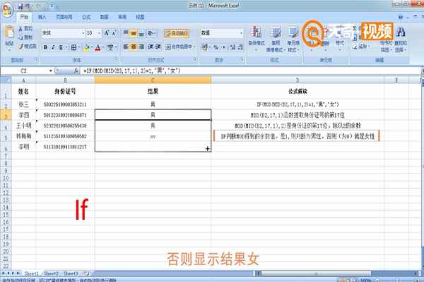
Task: Apply the yellow Fill Color bucket
Action: [x=86, y=47]
